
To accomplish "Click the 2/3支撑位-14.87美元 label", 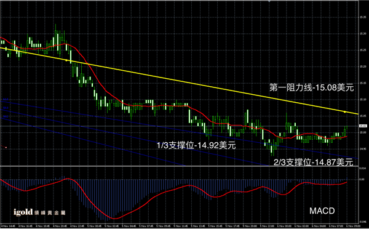I will click(313, 162).
